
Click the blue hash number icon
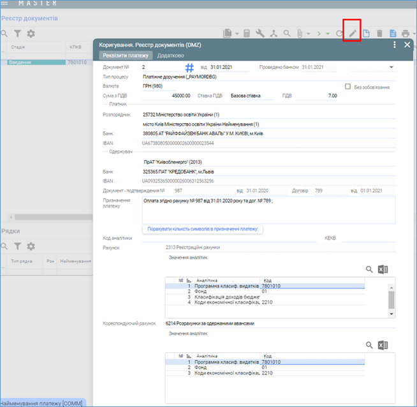coord(189,68)
